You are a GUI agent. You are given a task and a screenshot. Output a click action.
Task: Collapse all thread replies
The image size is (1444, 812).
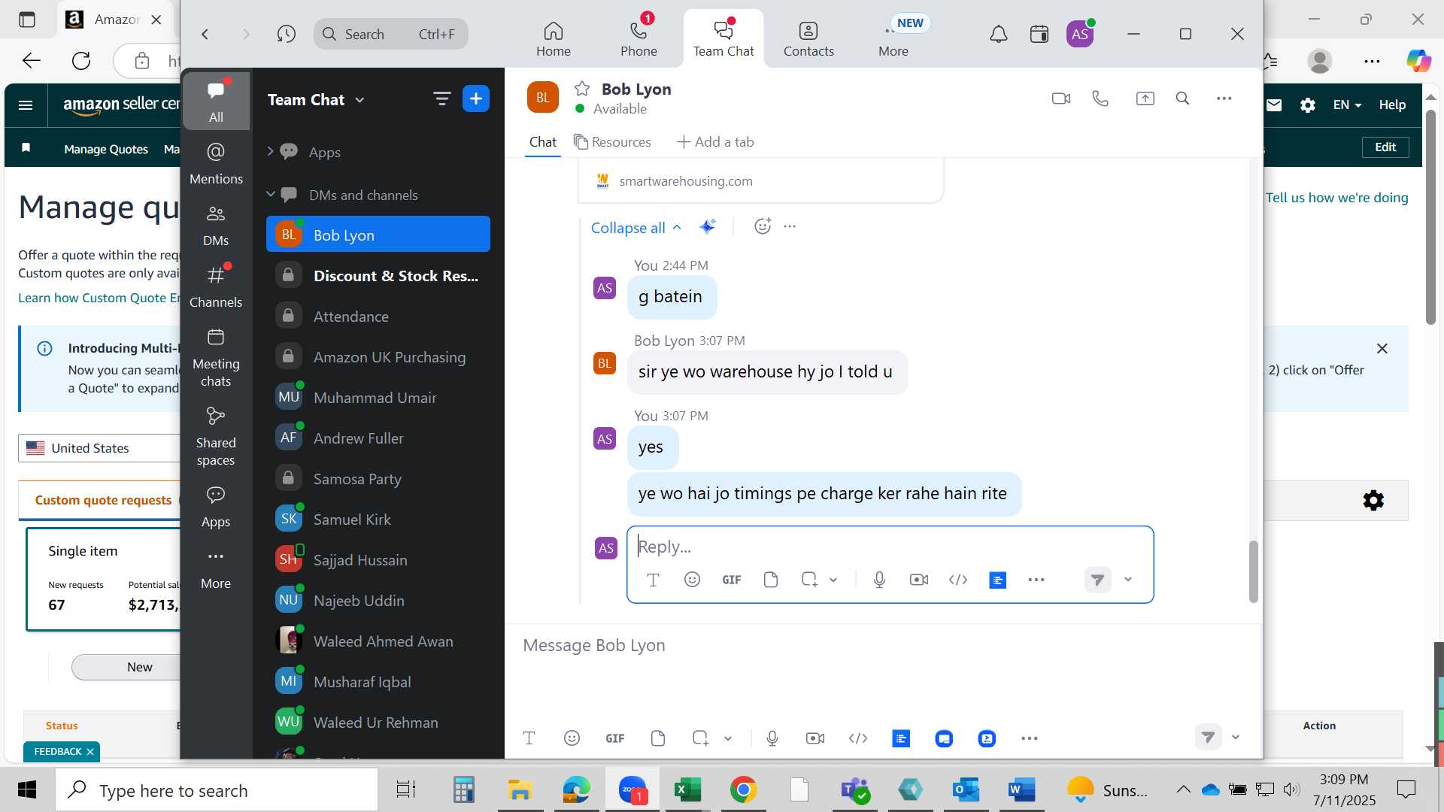pyautogui.click(x=636, y=228)
